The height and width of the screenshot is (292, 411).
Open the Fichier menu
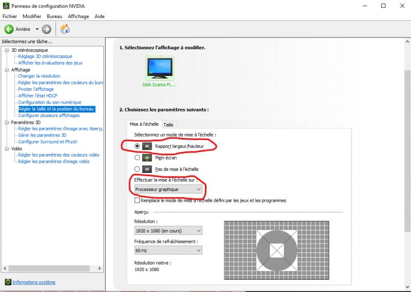coord(10,16)
